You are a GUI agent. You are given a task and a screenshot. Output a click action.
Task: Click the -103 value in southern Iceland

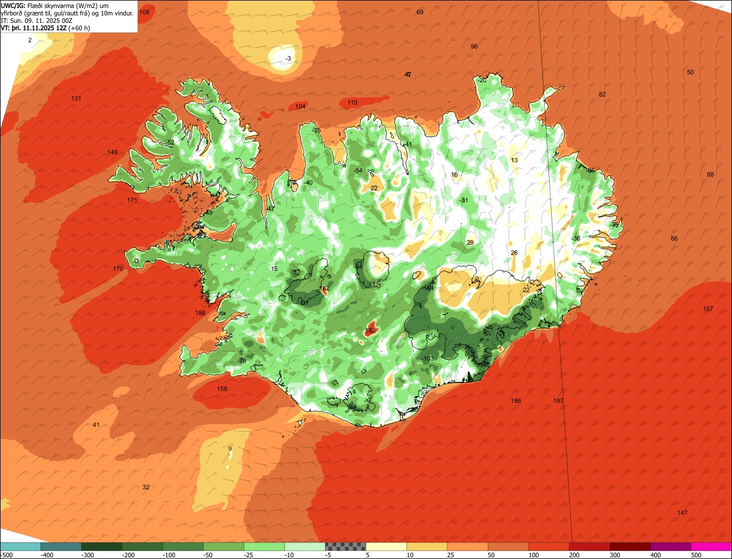pos(428,358)
